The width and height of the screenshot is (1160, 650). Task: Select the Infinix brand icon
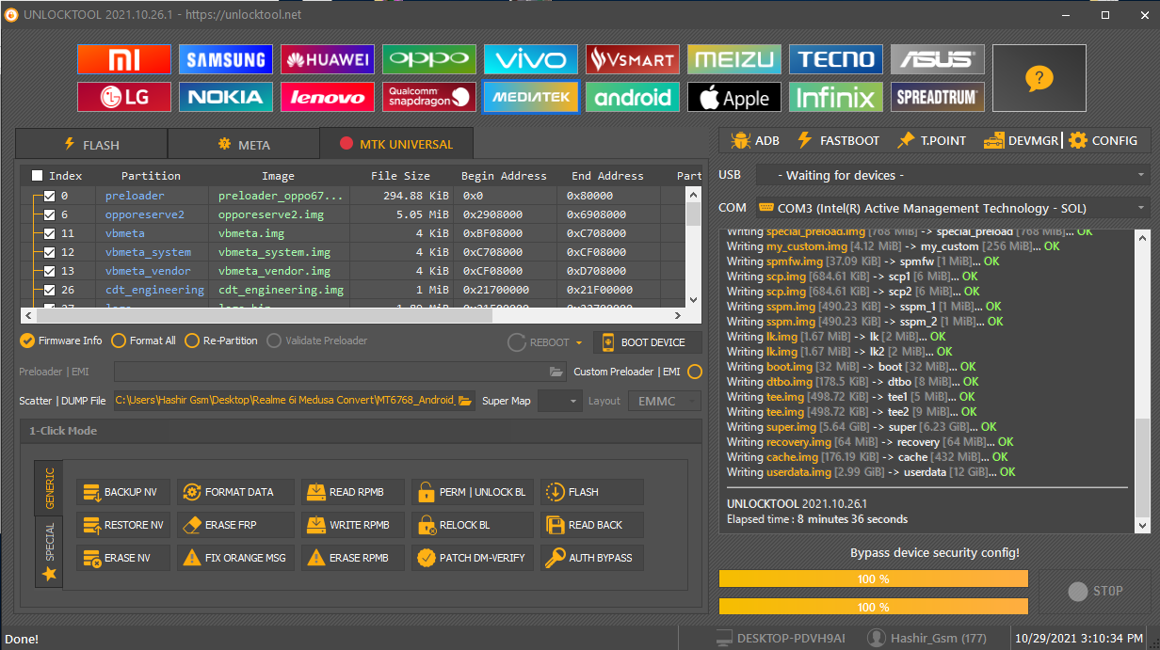click(x=836, y=97)
